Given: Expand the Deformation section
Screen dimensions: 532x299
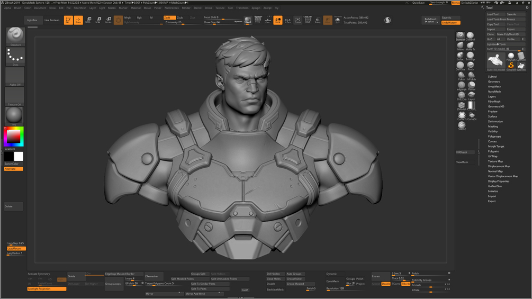Looking at the screenshot, I should pyautogui.click(x=495, y=121).
